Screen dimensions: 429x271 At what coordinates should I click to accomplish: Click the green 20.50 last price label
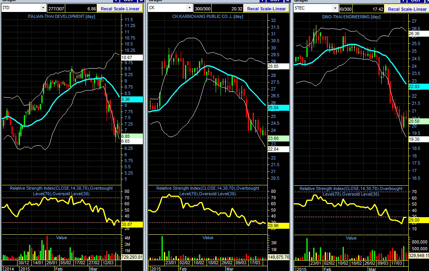pyautogui.click(x=419, y=121)
